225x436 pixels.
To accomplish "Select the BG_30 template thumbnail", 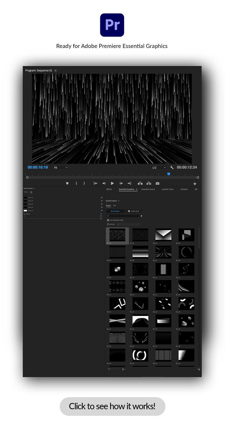I will click(140, 355).
